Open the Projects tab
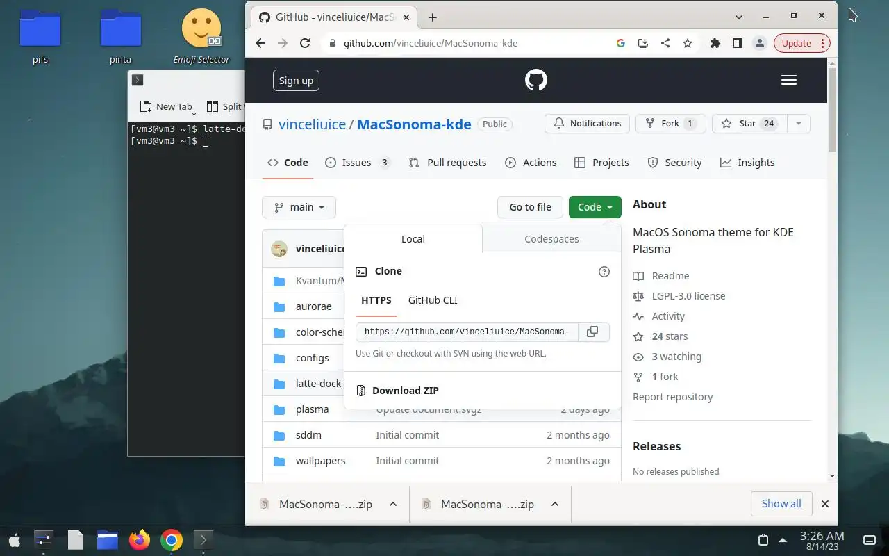 coord(601,163)
